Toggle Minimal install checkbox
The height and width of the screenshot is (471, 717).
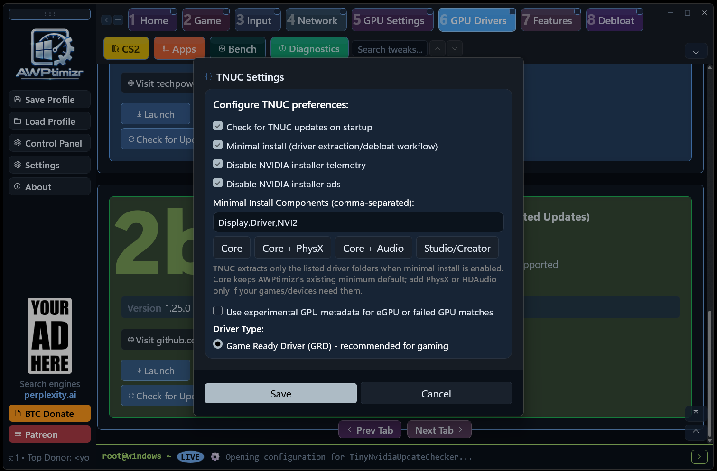coord(218,145)
